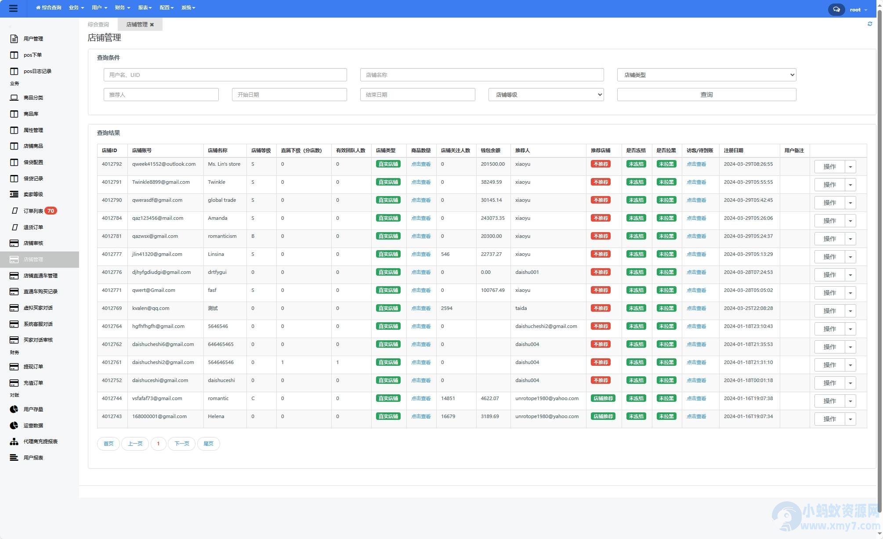This screenshot has width=883, height=539.
Task: Open the root user dropdown
Action: tap(858, 10)
